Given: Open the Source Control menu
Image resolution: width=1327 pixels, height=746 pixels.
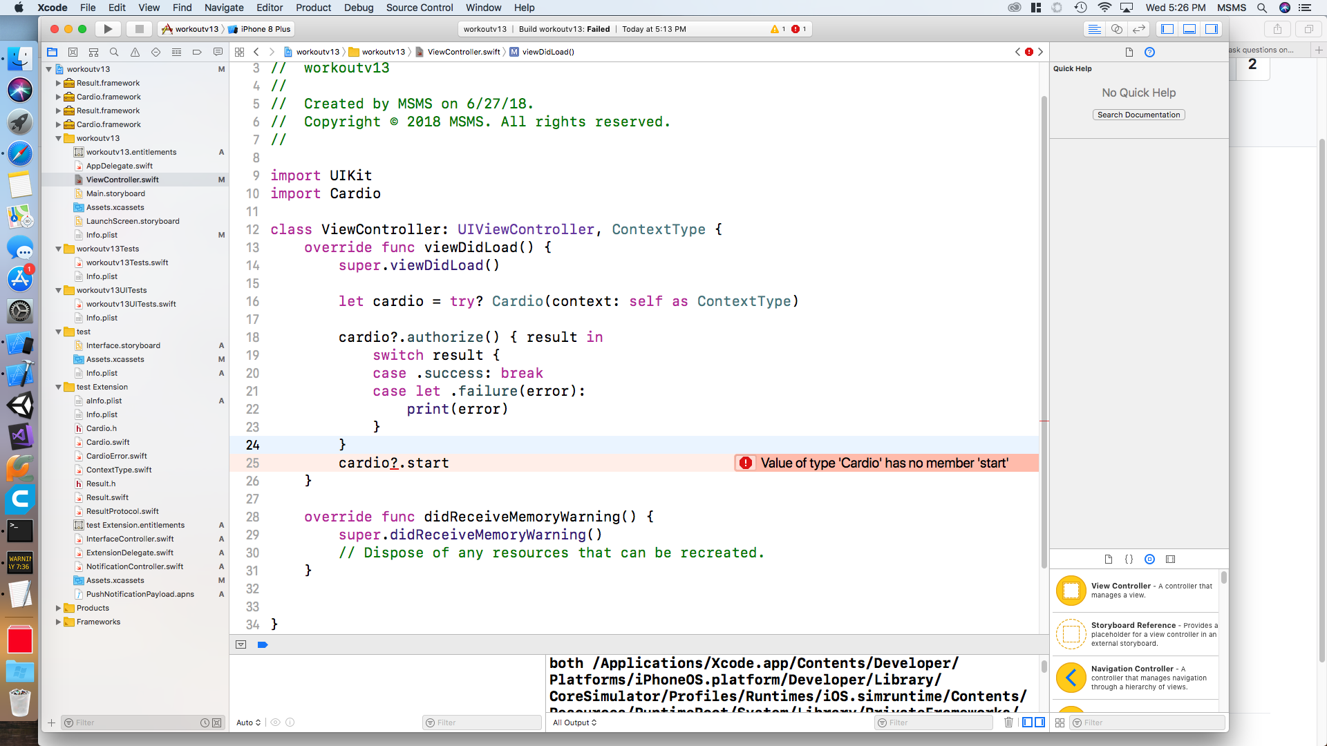Looking at the screenshot, I should click(x=419, y=8).
